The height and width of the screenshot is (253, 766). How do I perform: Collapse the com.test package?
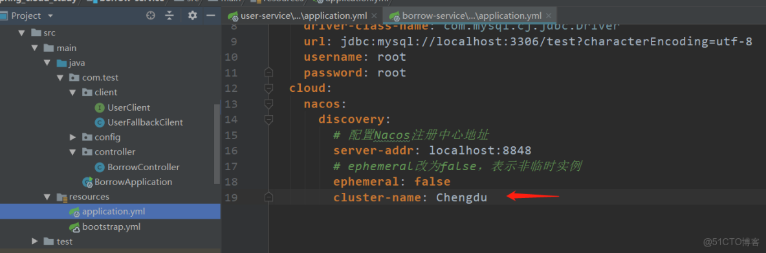pyautogui.click(x=60, y=78)
